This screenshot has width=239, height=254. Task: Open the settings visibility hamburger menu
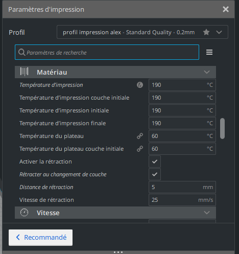click(x=209, y=52)
